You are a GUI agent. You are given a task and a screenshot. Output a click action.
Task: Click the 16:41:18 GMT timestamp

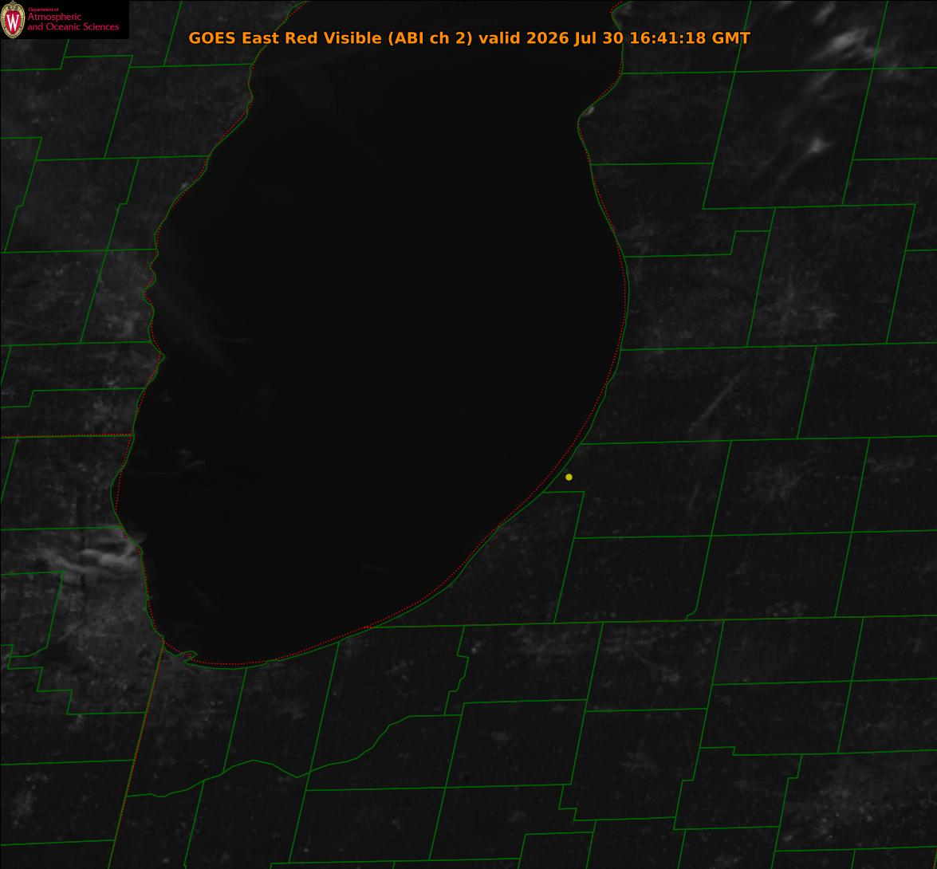(691, 37)
